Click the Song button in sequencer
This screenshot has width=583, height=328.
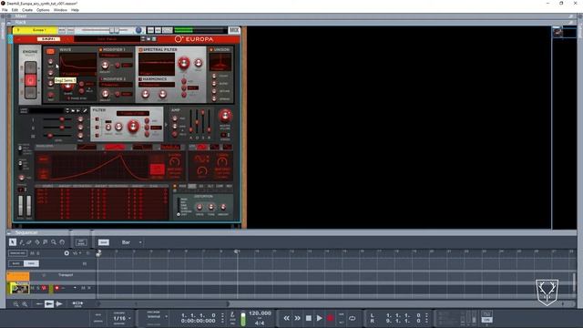click(x=31, y=263)
